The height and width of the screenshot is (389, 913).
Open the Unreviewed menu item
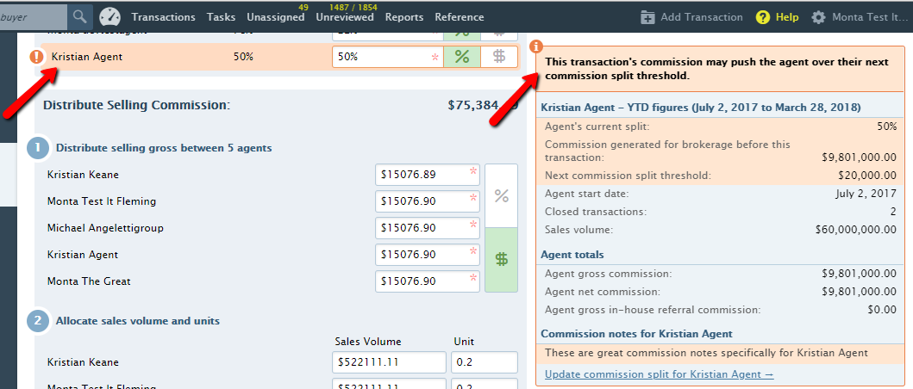(x=345, y=17)
